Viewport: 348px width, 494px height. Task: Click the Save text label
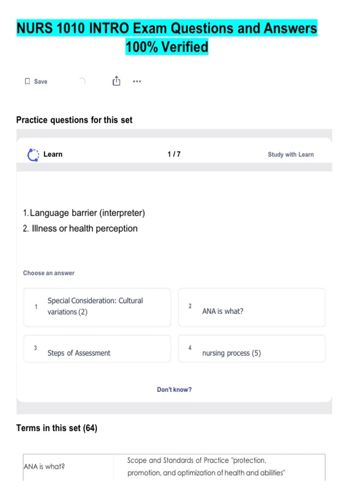[x=41, y=82]
